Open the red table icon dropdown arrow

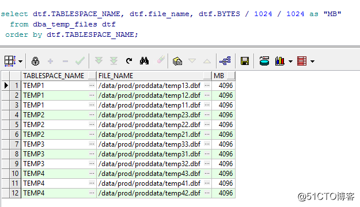[x=312, y=62]
